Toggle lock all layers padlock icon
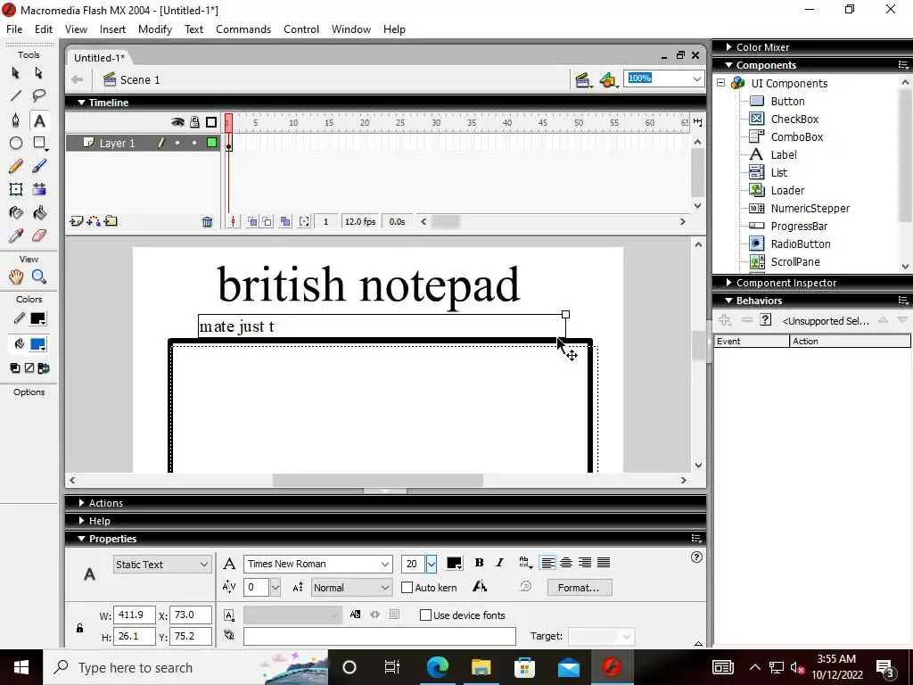This screenshot has height=685, width=913. pyautogui.click(x=194, y=122)
